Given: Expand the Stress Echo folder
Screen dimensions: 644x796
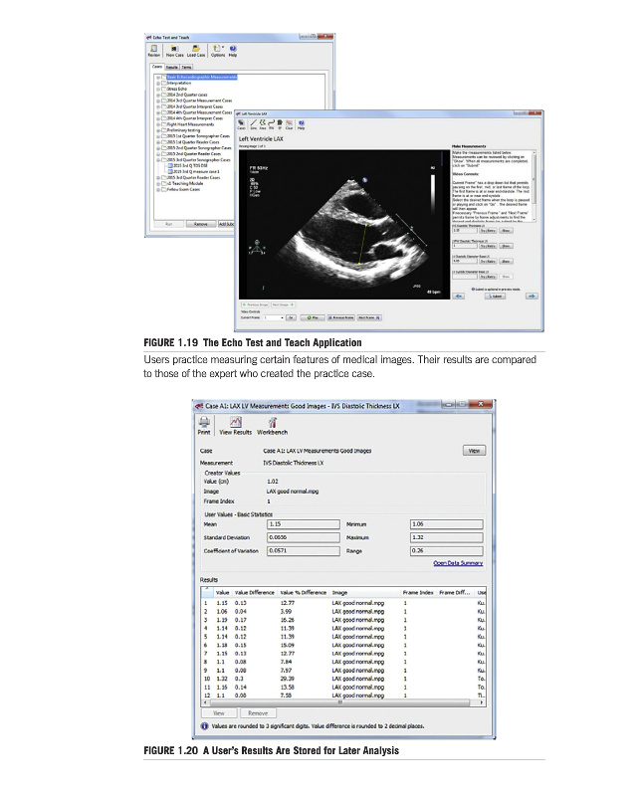Looking at the screenshot, I should point(158,88).
